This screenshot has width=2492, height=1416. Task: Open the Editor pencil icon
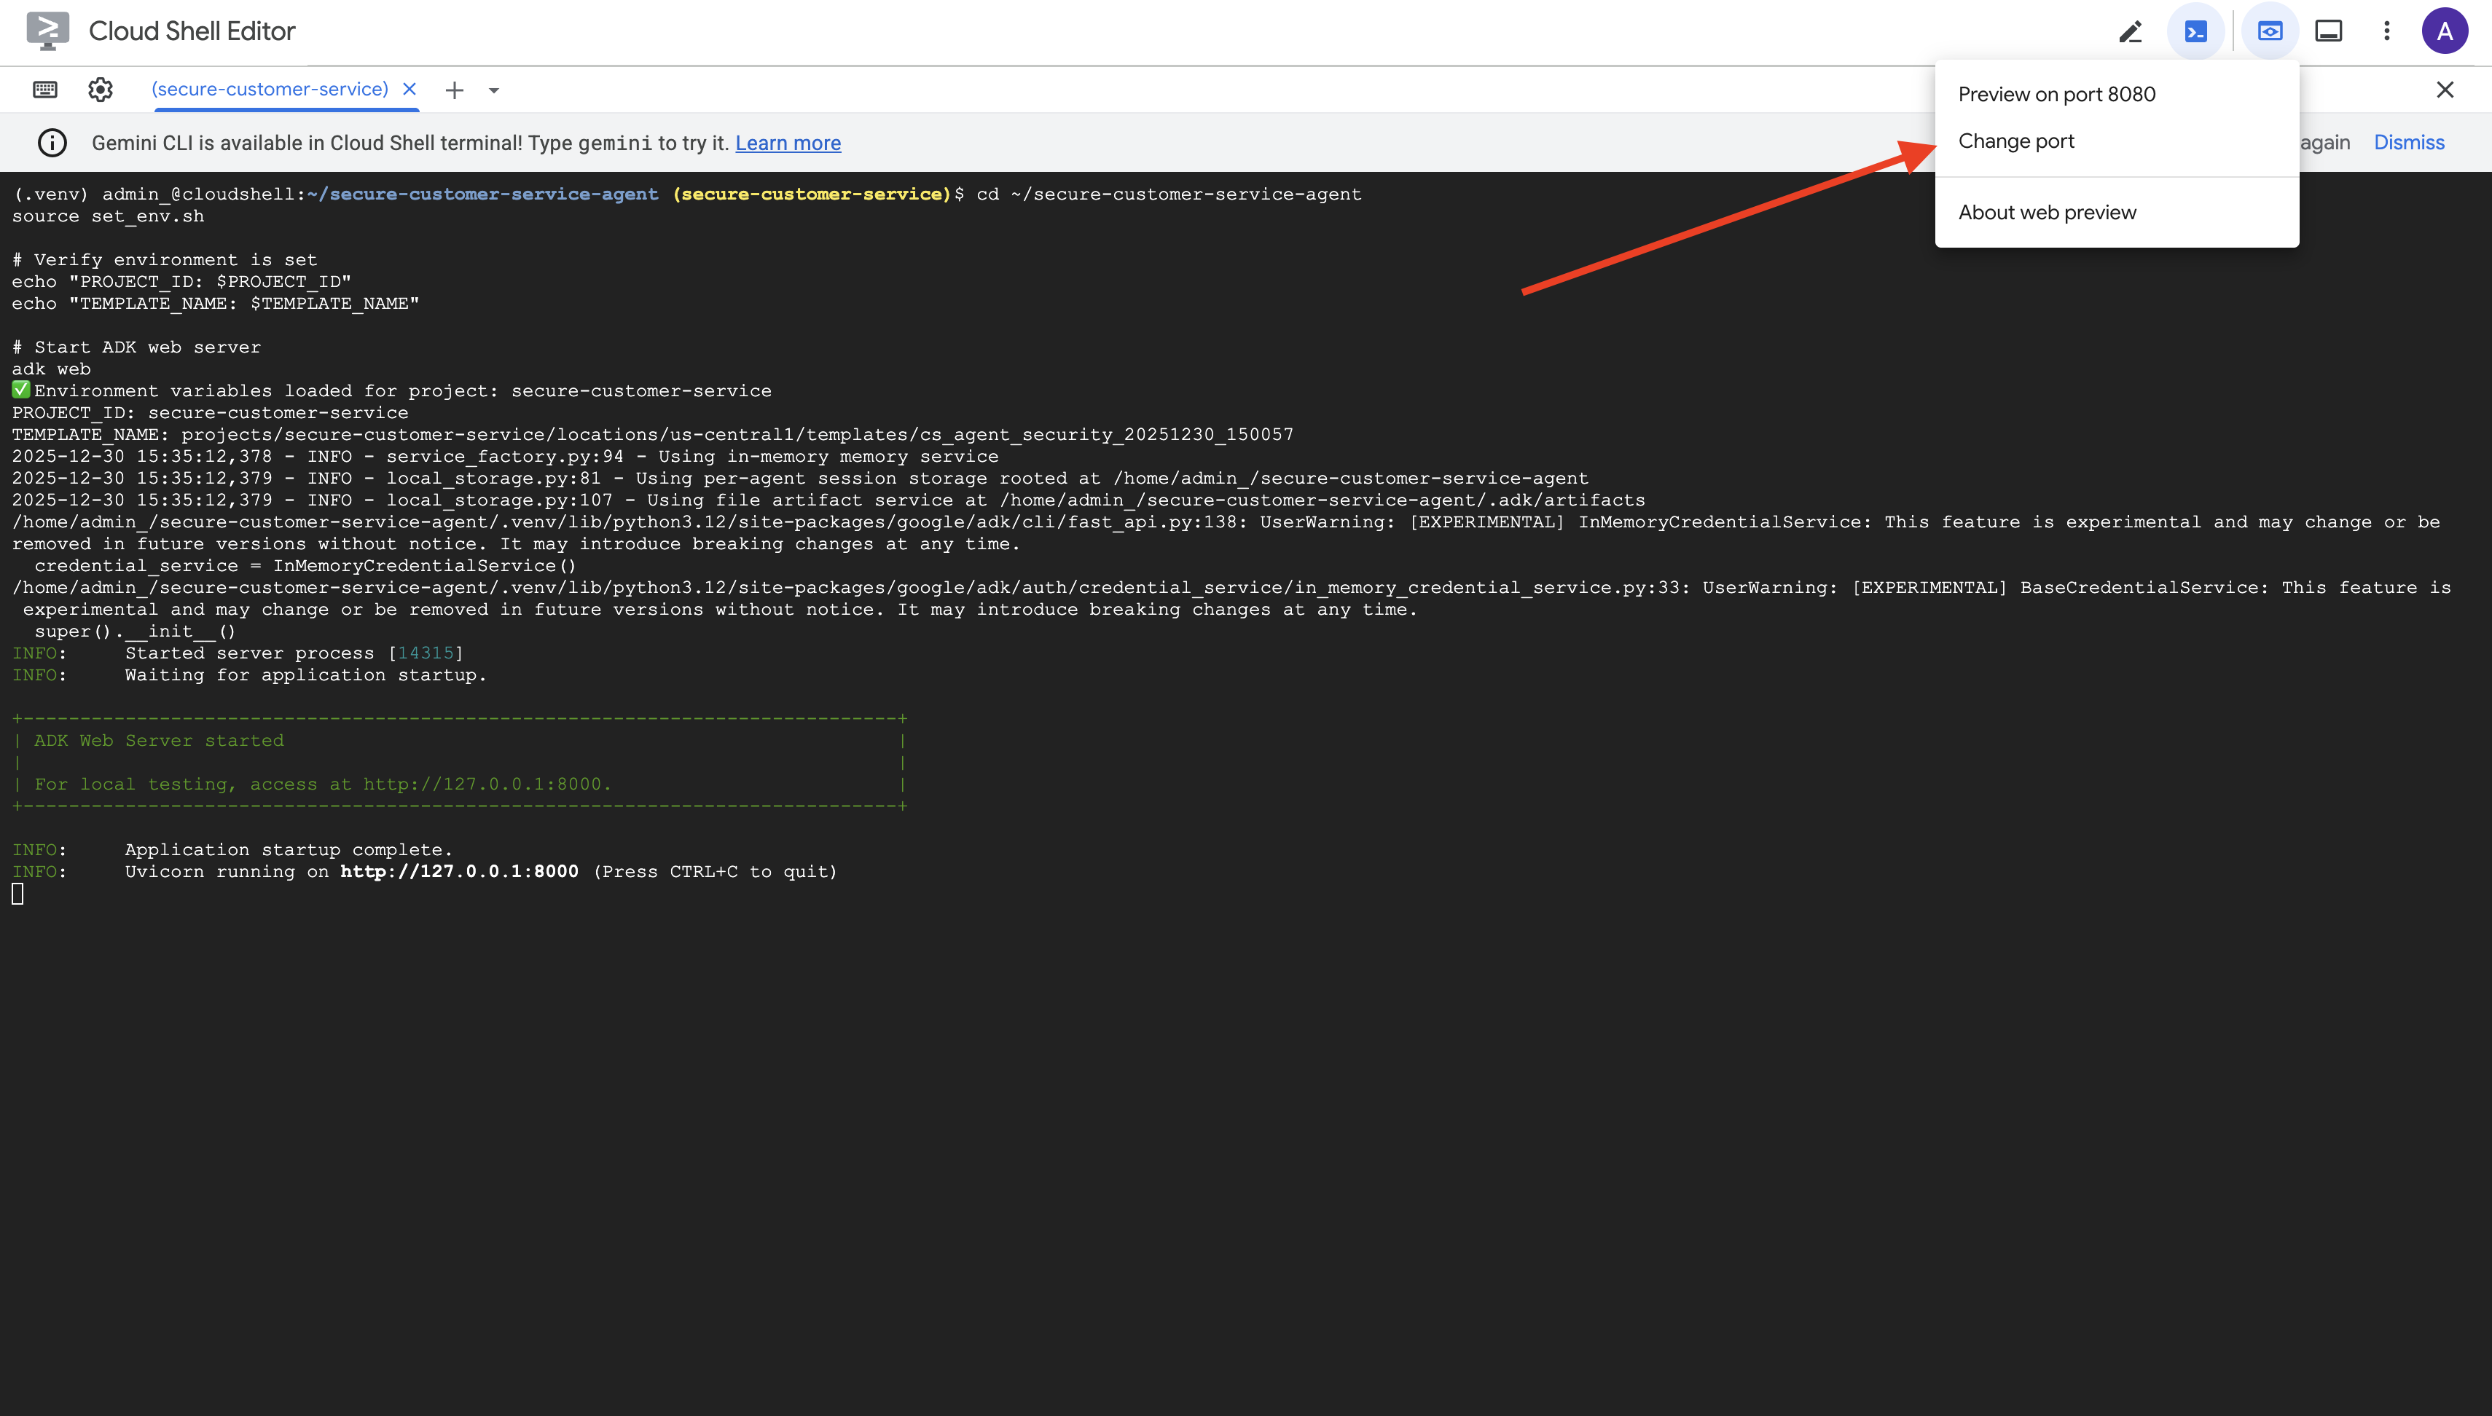(x=2130, y=30)
